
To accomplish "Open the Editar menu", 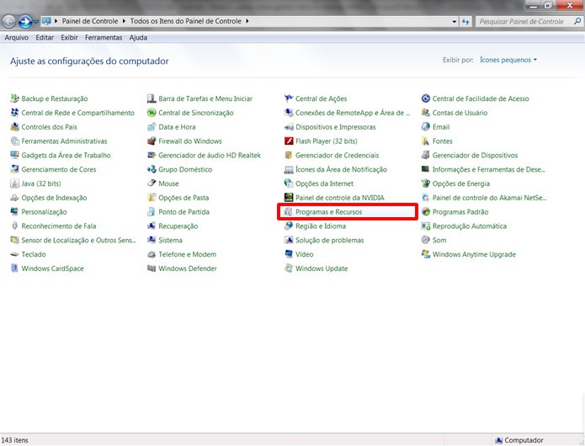I will click(45, 38).
